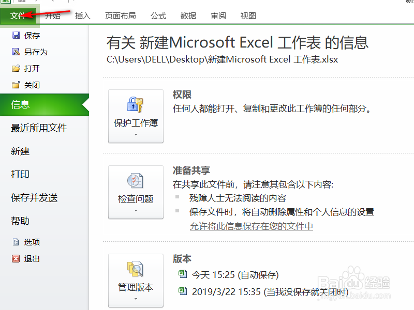This screenshot has height=310, width=414.
Task: Click 任何人都能打开 permissions description
Action: [272, 109]
